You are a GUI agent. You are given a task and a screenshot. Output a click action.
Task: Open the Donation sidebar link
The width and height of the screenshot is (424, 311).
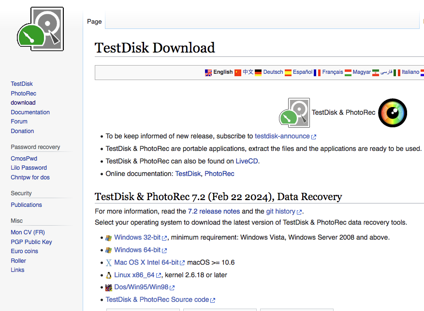22,131
